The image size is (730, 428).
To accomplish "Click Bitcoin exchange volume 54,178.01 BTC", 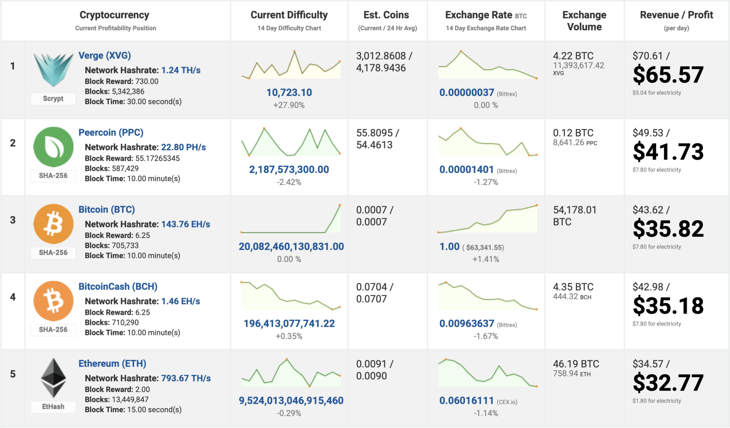I will pos(575,216).
